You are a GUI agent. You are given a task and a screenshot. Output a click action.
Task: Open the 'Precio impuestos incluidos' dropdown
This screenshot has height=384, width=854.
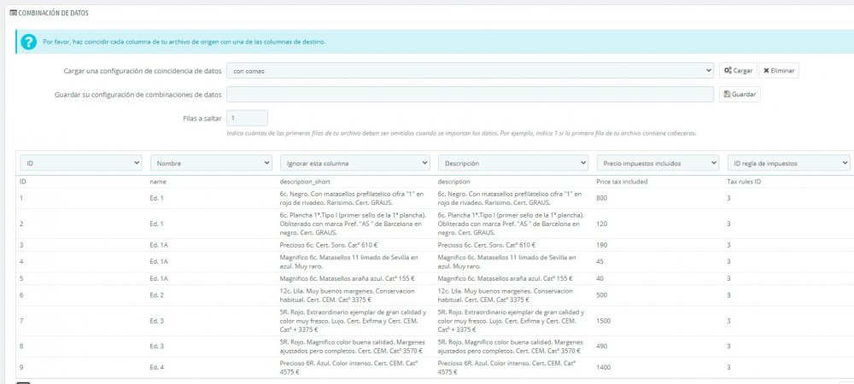(658, 163)
